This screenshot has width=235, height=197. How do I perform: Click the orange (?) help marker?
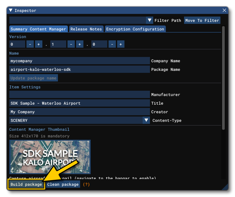click(x=86, y=184)
